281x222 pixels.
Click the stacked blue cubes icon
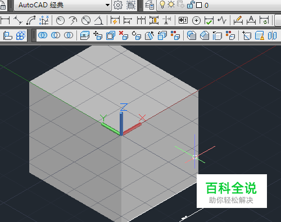(21, 35)
